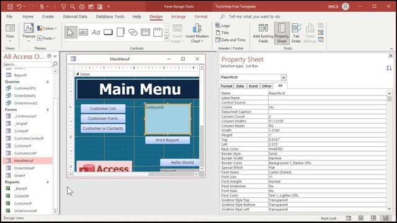Screen dimensions: 397x223
Task: Add a Logo to the form header
Action: coord(223,25)
